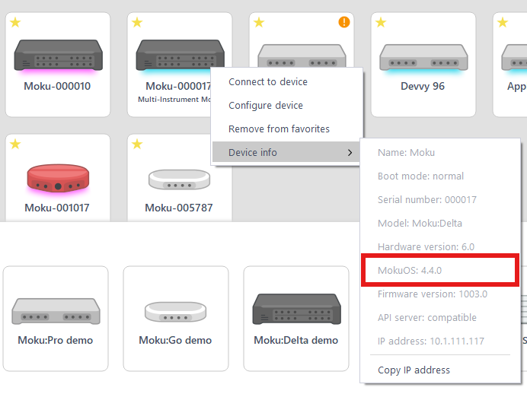The width and height of the screenshot is (527, 397).
Task: Toggle favorite star on Devvy 96
Action: 381,23
